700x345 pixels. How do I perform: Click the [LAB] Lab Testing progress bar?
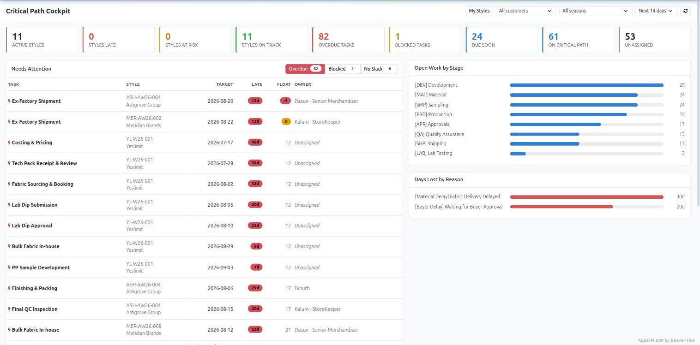586,153
